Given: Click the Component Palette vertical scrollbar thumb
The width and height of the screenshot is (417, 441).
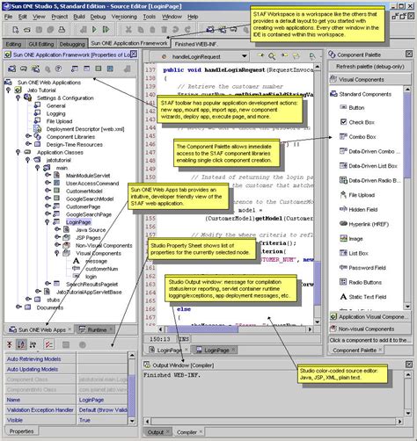Looking at the screenshot, I should click(407, 134).
